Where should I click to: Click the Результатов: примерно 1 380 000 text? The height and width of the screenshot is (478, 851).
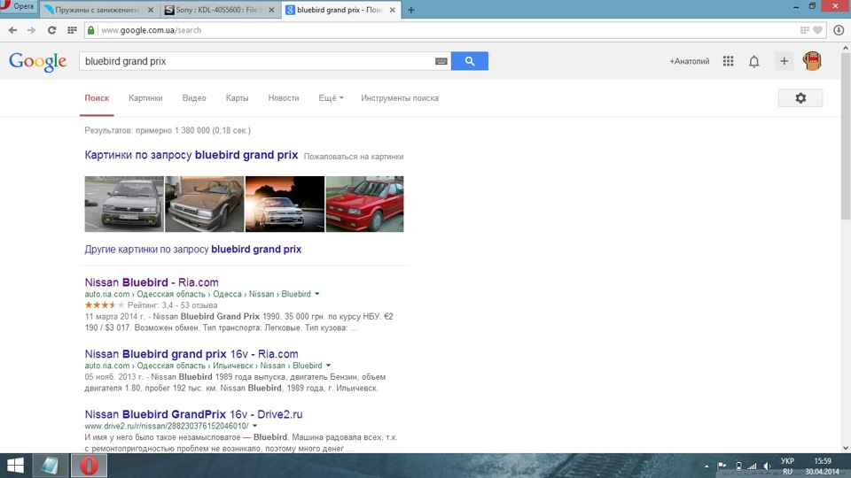168,130
